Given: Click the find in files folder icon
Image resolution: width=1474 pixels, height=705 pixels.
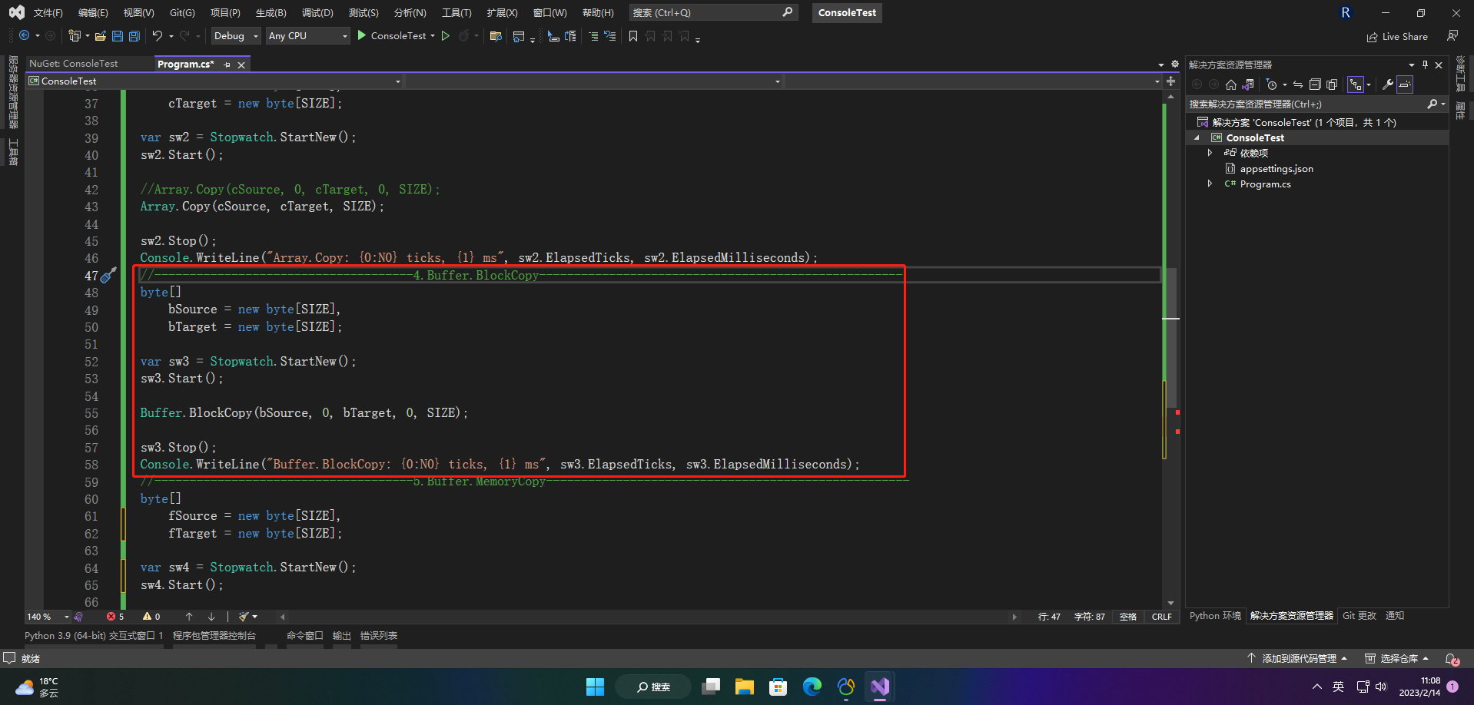Looking at the screenshot, I should tap(496, 36).
